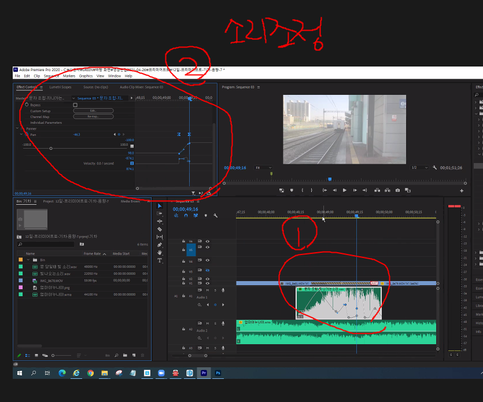Open the Markers menu
Viewport: 483px width, 402px height.
coord(69,76)
